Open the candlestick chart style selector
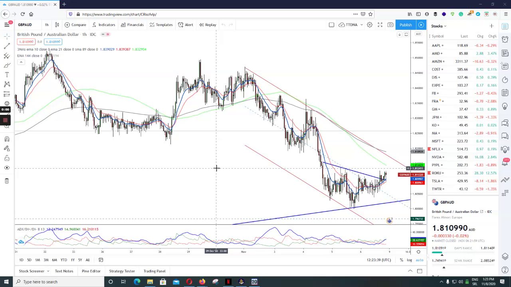This screenshot has width=511, height=287. coord(57,25)
